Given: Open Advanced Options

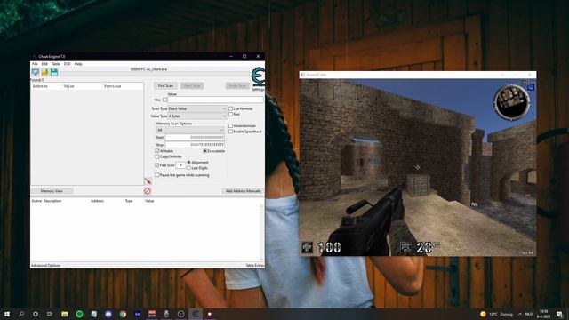Looking at the screenshot, I should click(x=45, y=266).
